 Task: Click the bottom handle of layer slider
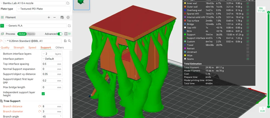(x=268, y=107)
